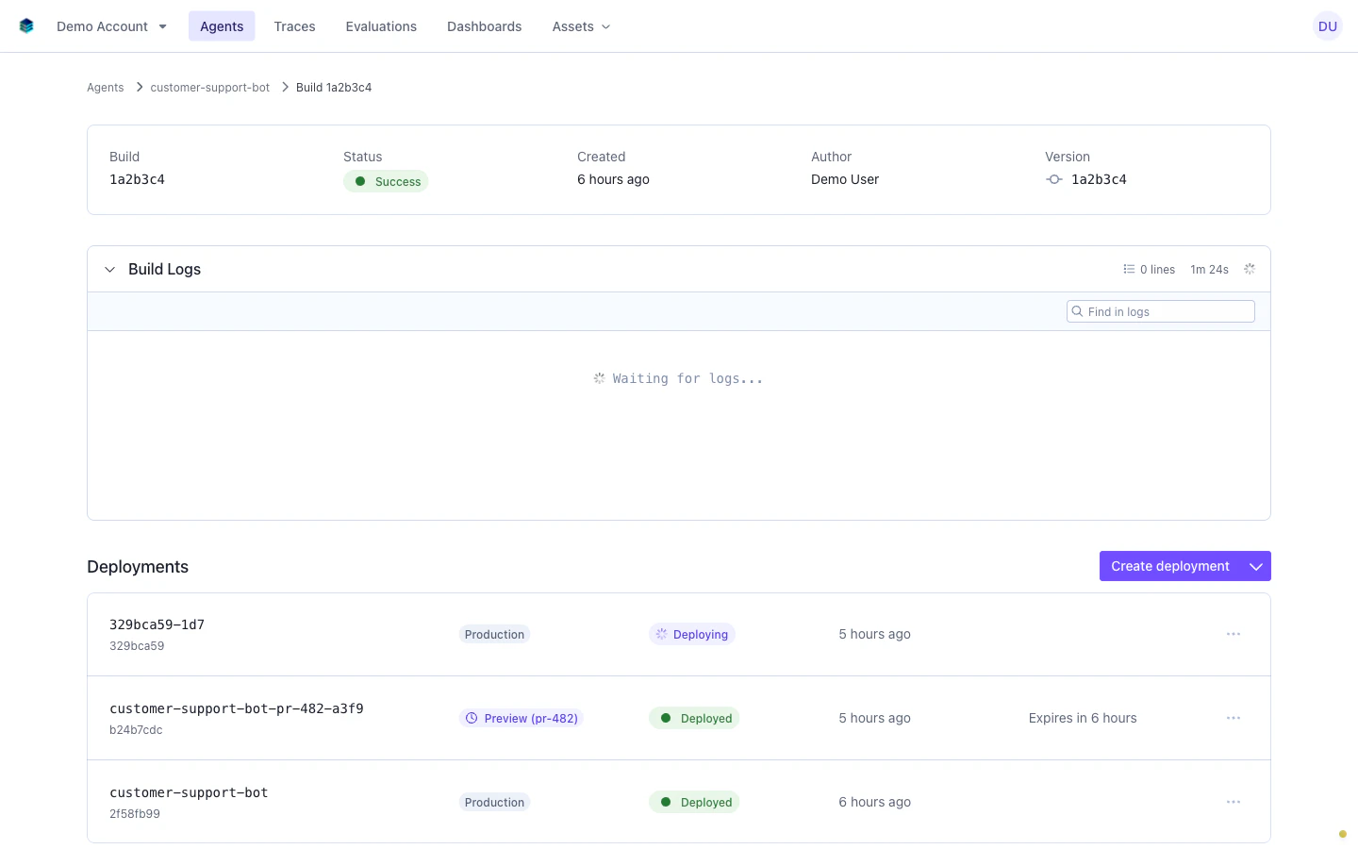
Task: Click the log header loading spinner
Action: tap(1250, 269)
